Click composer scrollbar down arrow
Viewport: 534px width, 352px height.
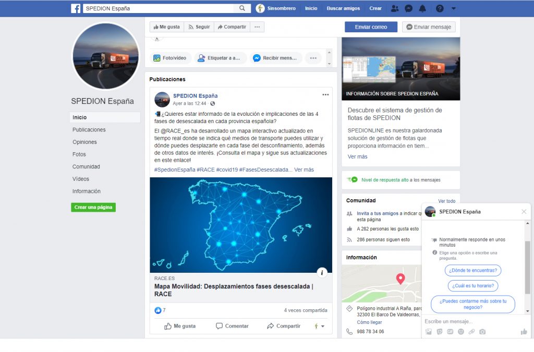(329, 64)
